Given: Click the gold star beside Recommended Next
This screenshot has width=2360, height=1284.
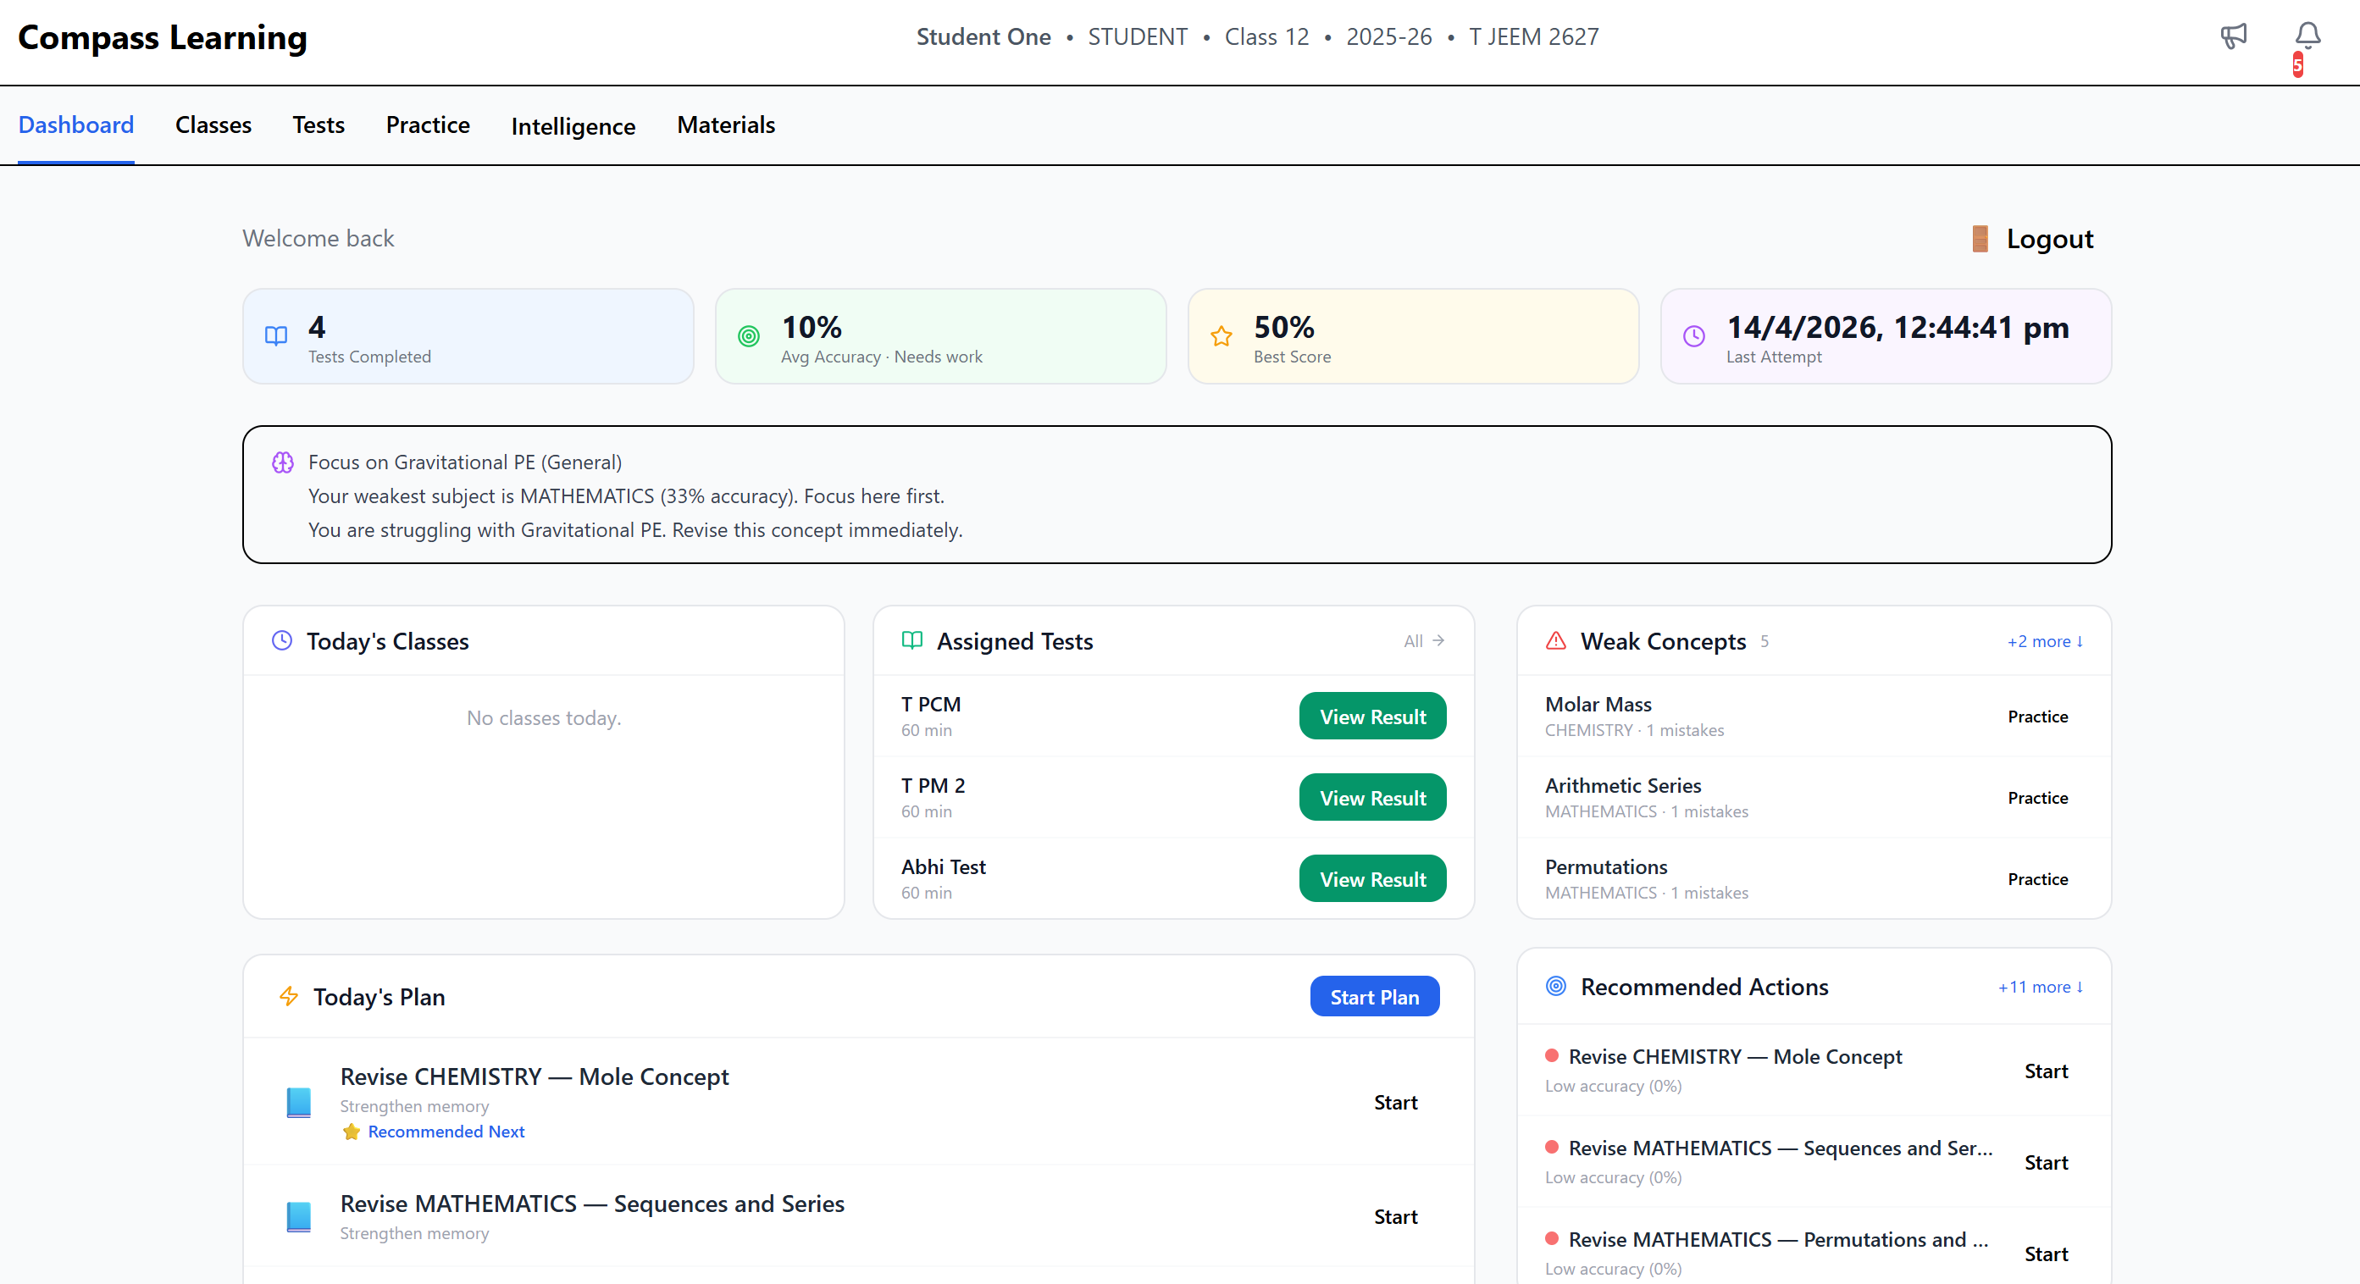Looking at the screenshot, I should coord(351,1132).
